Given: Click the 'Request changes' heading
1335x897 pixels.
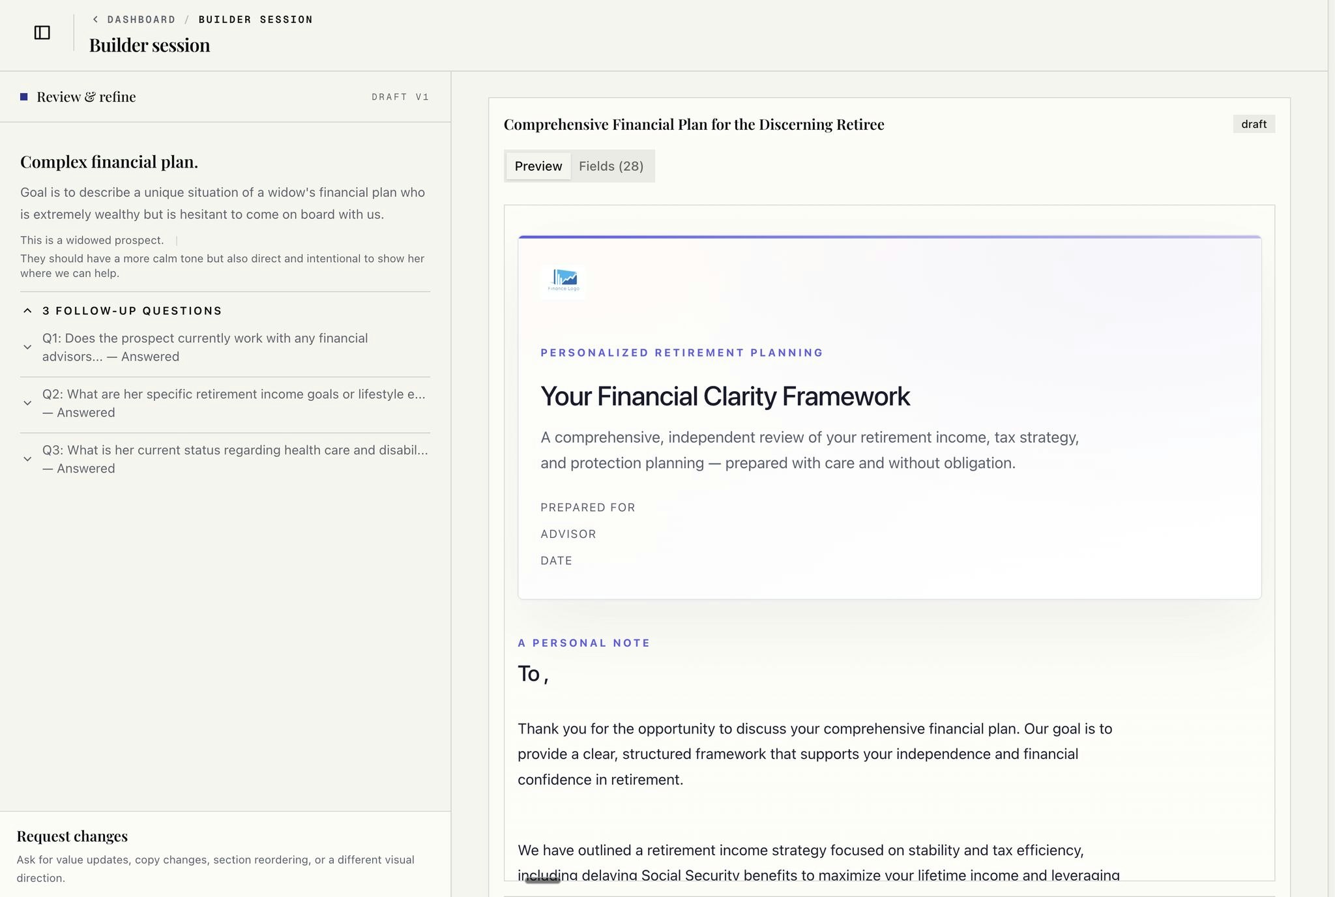Looking at the screenshot, I should tap(72, 836).
